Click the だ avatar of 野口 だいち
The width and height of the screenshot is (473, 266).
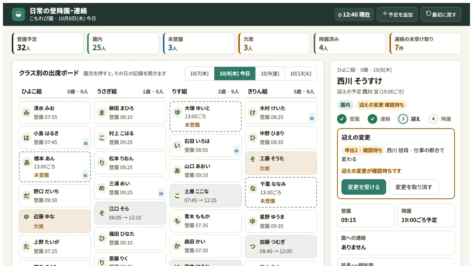coord(27,196)
